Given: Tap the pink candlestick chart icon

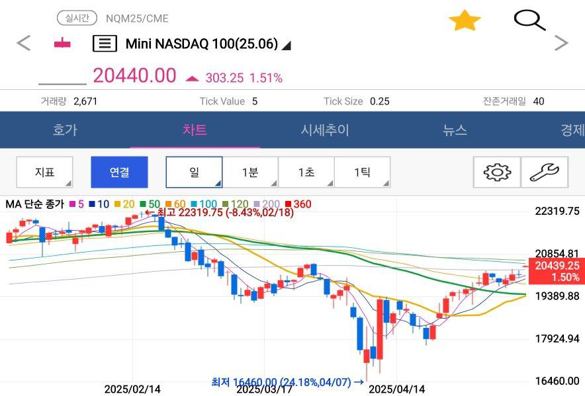Looking at the screenshot, I should tap(62, 43).
